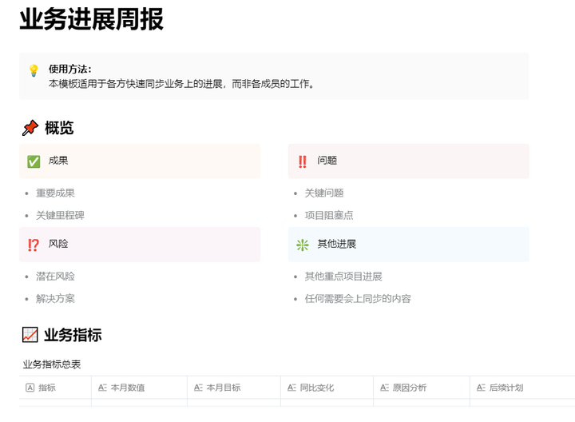
Task: Click the 业务指标 section heading
Action: [x=73, y=335]
